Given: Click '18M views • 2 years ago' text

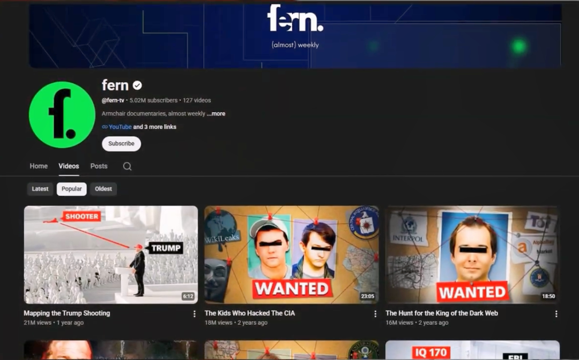Looking at the screenshot, I should tap(236, 322).
